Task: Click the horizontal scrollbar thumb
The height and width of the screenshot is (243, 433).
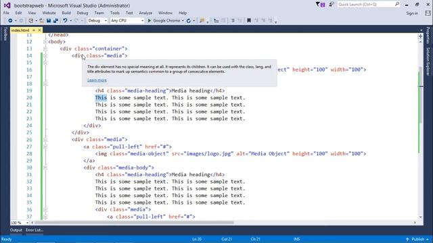Action: pyautogui.click(x=134, y=223)
